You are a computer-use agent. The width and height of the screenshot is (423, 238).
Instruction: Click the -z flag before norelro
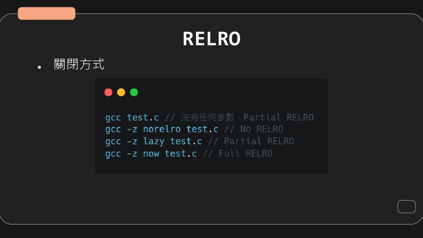pos(132,129)
